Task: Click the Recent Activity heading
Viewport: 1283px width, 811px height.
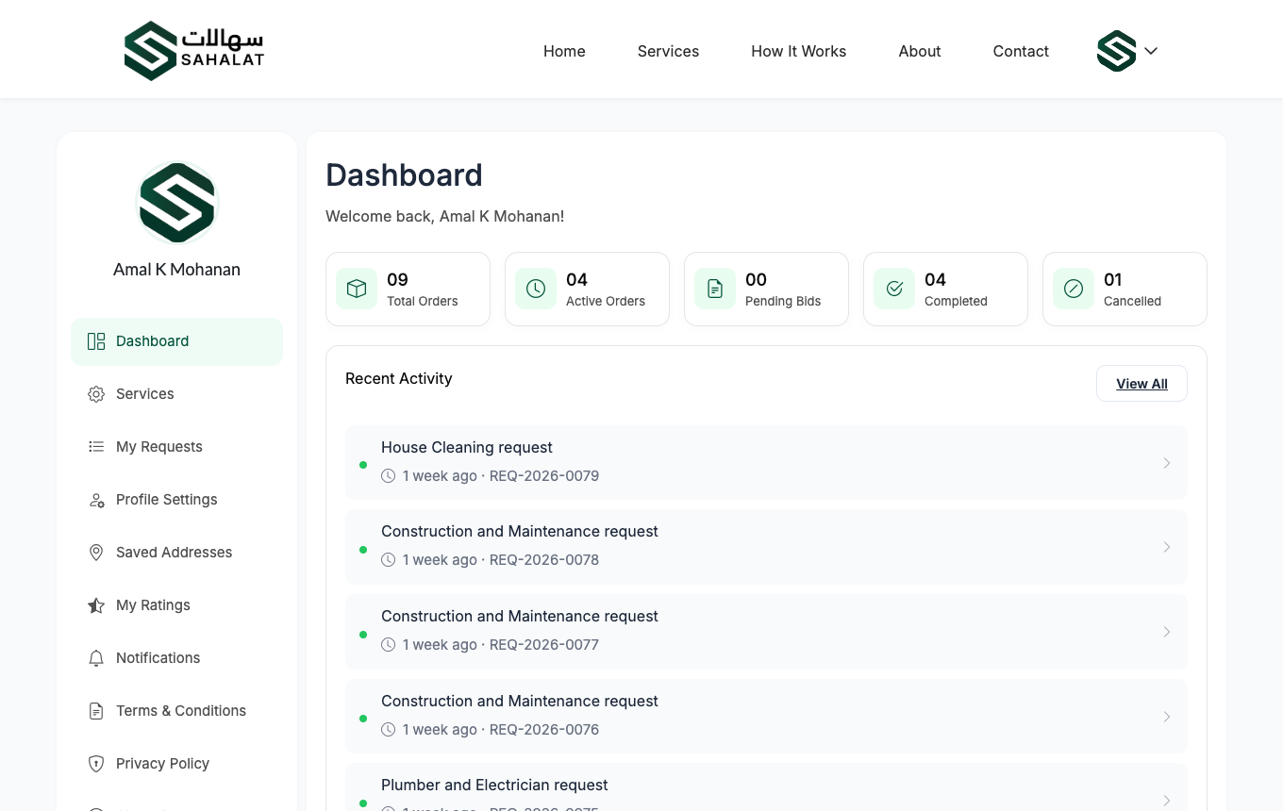Action: coord(399,378)
